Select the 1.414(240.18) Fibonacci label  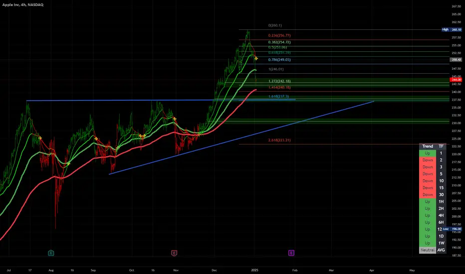click(x=279, y=88)
